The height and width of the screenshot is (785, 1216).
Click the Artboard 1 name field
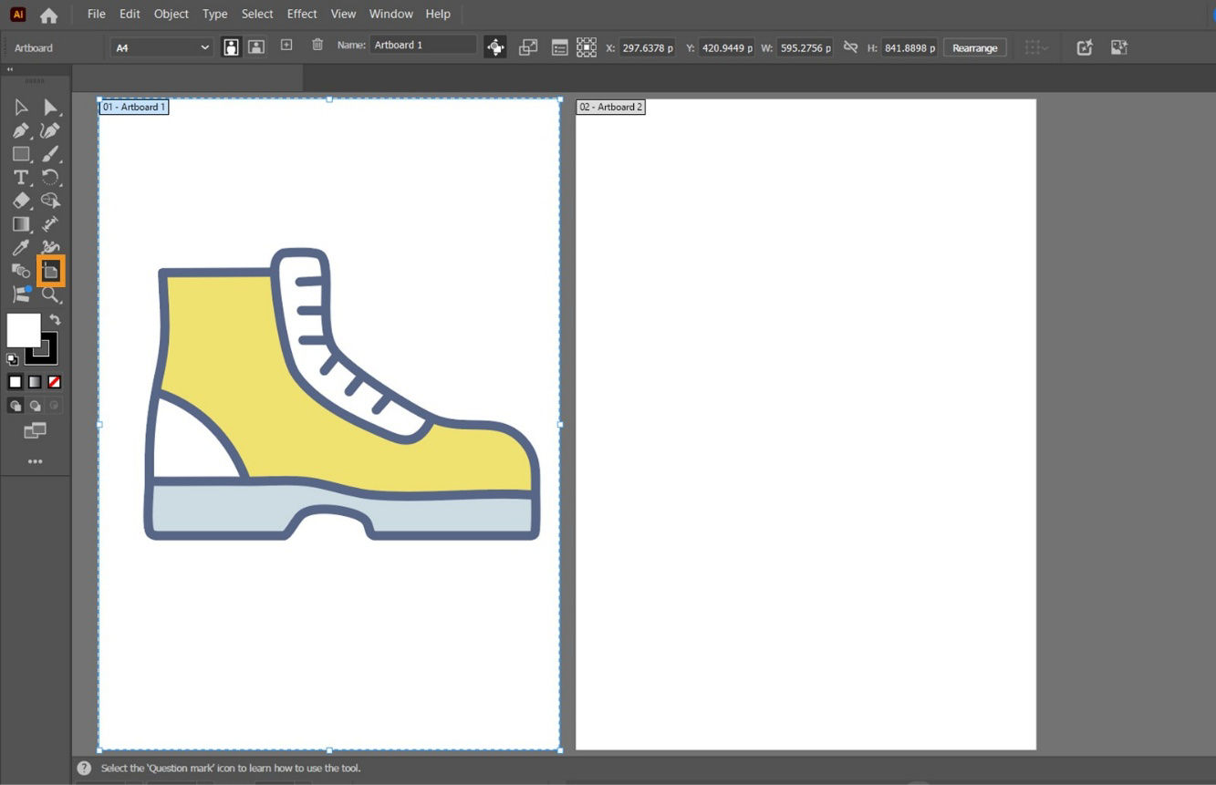(422, 44)
